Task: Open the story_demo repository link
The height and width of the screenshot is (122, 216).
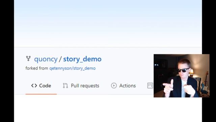Action: coord(82,59)
